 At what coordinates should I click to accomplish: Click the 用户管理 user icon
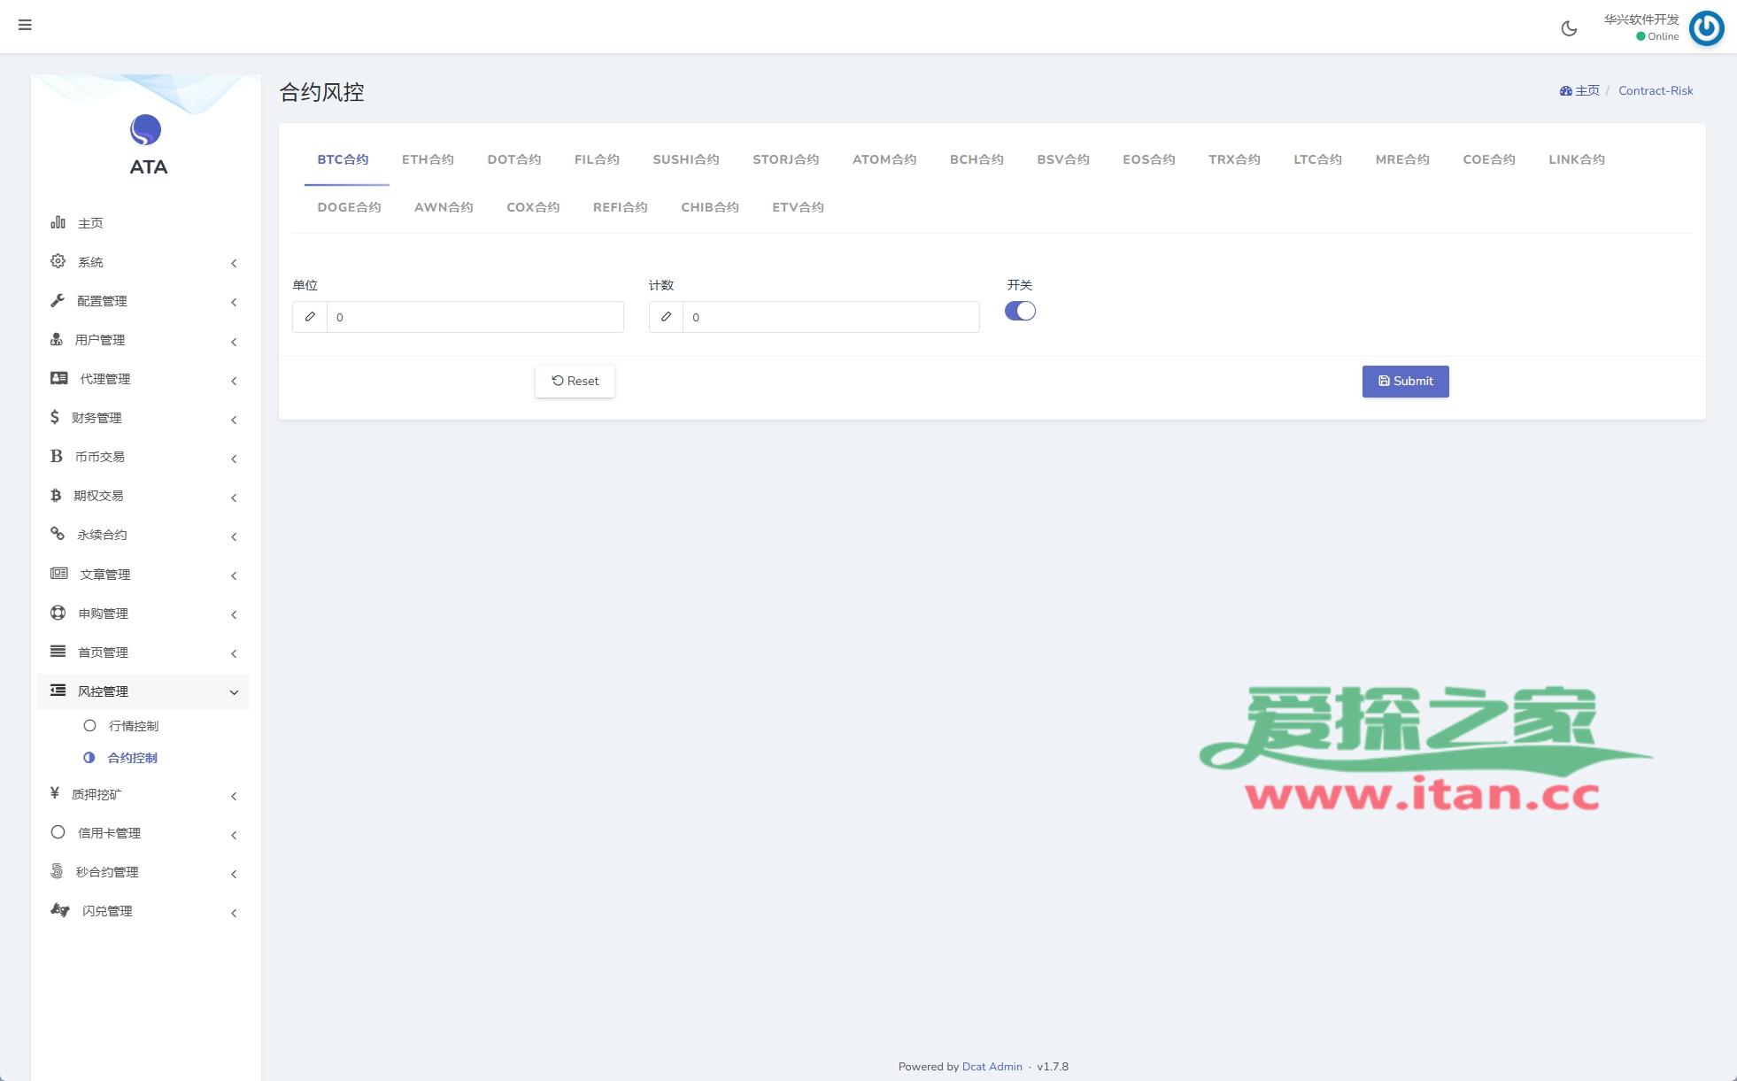[57, 339]
